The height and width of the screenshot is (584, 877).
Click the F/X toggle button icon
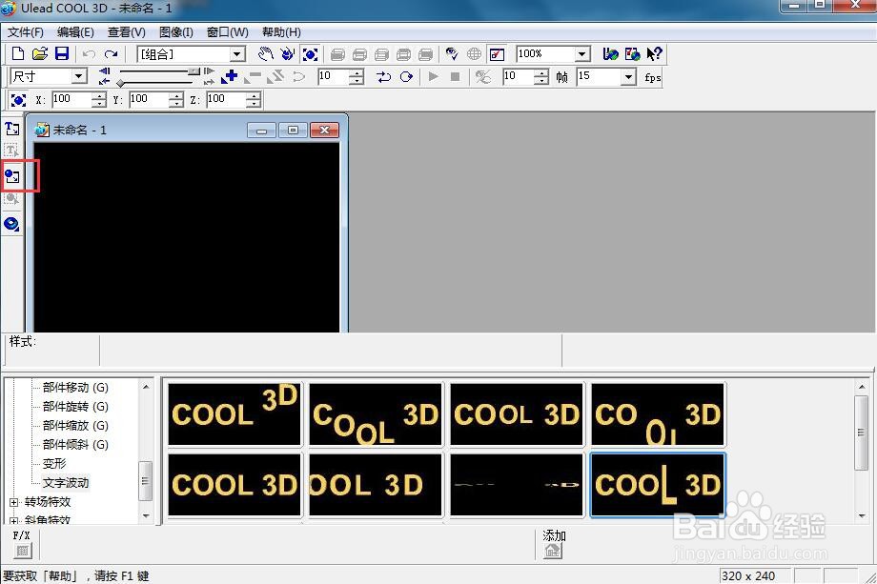[22, 551]
